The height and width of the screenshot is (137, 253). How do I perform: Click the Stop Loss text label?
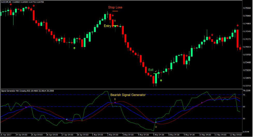(x=115, y=7)
